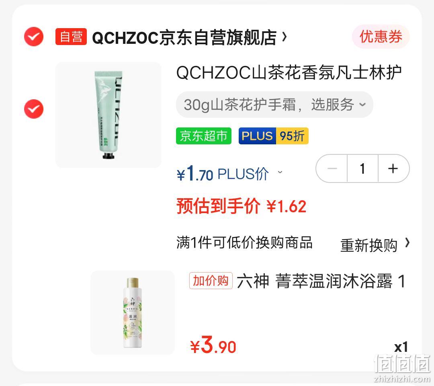This screenshot has height=386, width=434.
Task: Open the 六神 body wash thumbnail
Action: click(133, 313)
